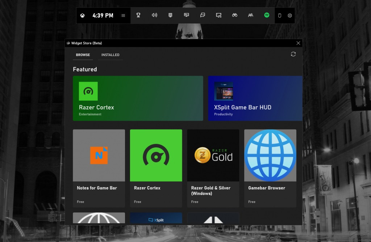
Task: Click the Razer Cortex title below green tile
Action: coord(147,188)
